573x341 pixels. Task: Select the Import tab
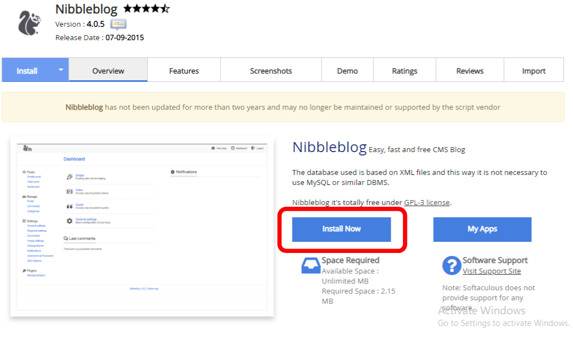pos(533,70)
